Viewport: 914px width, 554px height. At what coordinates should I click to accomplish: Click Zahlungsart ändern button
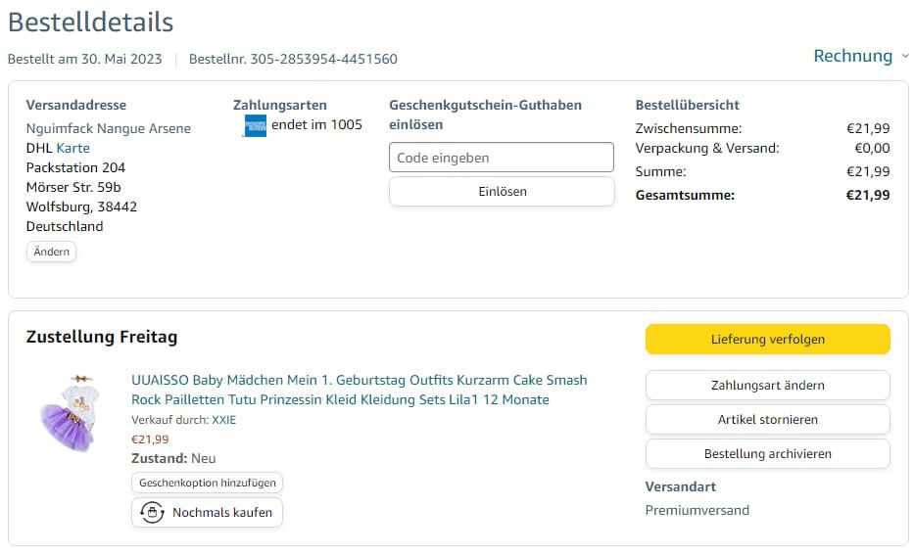tap(767, 386)
